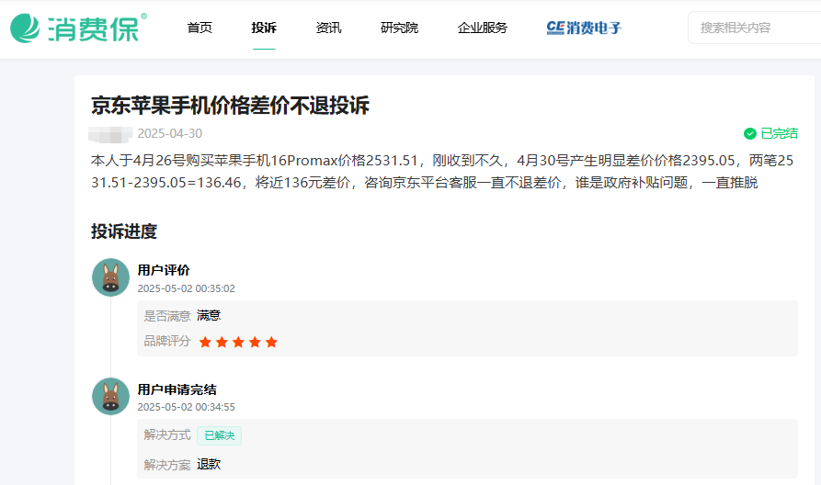The image size is (821, 485).
Task: Click the first brand rating star
Action: click(x=205, y=342)
